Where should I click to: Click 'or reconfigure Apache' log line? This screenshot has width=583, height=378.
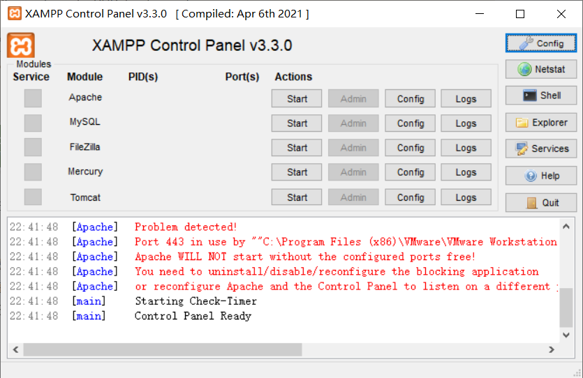click(x=346, y=286)
